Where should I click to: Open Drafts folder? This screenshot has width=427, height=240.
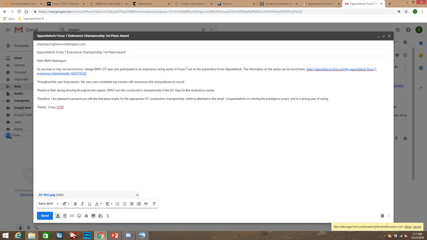click(x=19, y=94)
